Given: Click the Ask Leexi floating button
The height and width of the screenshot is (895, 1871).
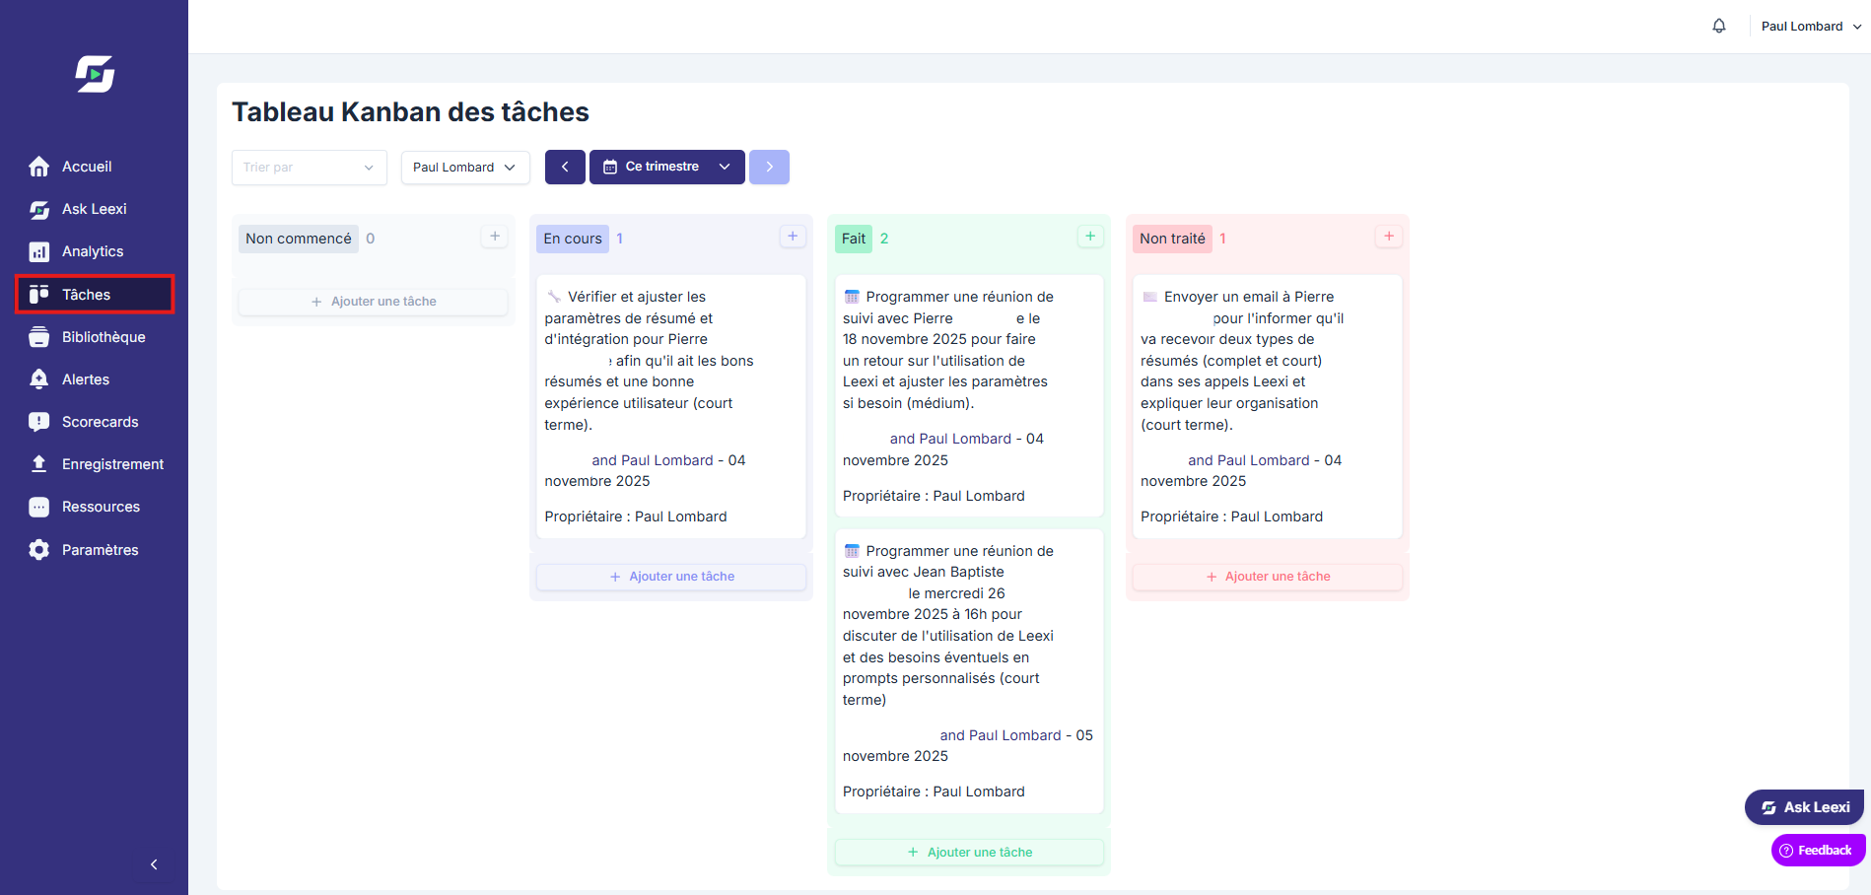Looking at the screenshot, I should pos(1804,807).
